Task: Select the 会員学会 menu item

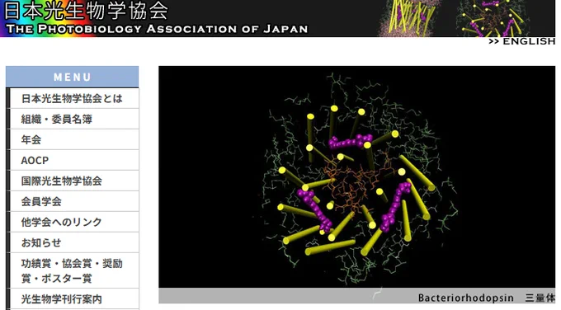Action: pyautogui.click(x=74, y=202)
